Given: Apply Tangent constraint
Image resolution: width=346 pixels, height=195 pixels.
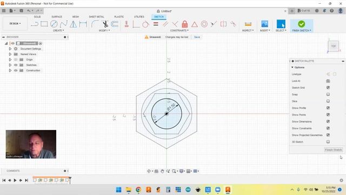Looking at the screenshot, I should point(145,24).
